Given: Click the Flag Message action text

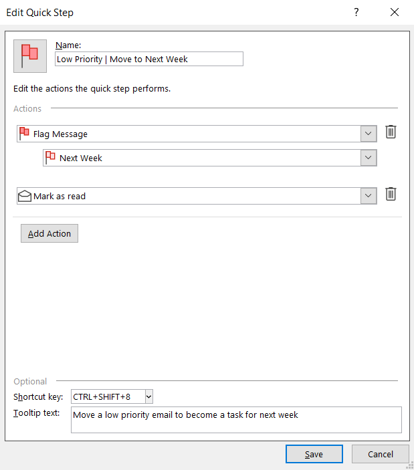Looking at the screenshot, I should click(x=61, y=134).
